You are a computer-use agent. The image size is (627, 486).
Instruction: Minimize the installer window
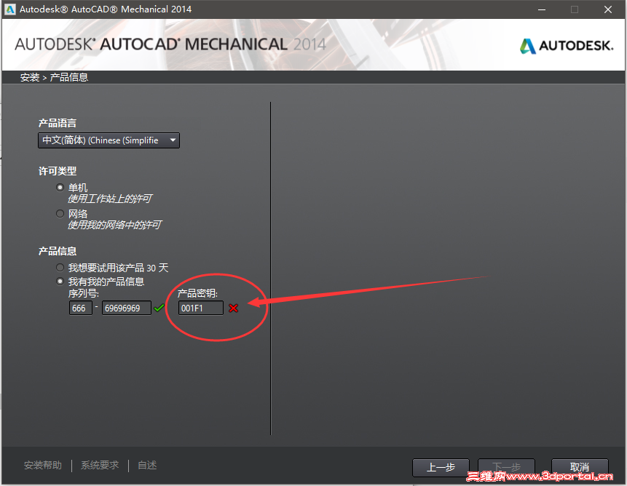pyautogui.click(x=542, y=9)
